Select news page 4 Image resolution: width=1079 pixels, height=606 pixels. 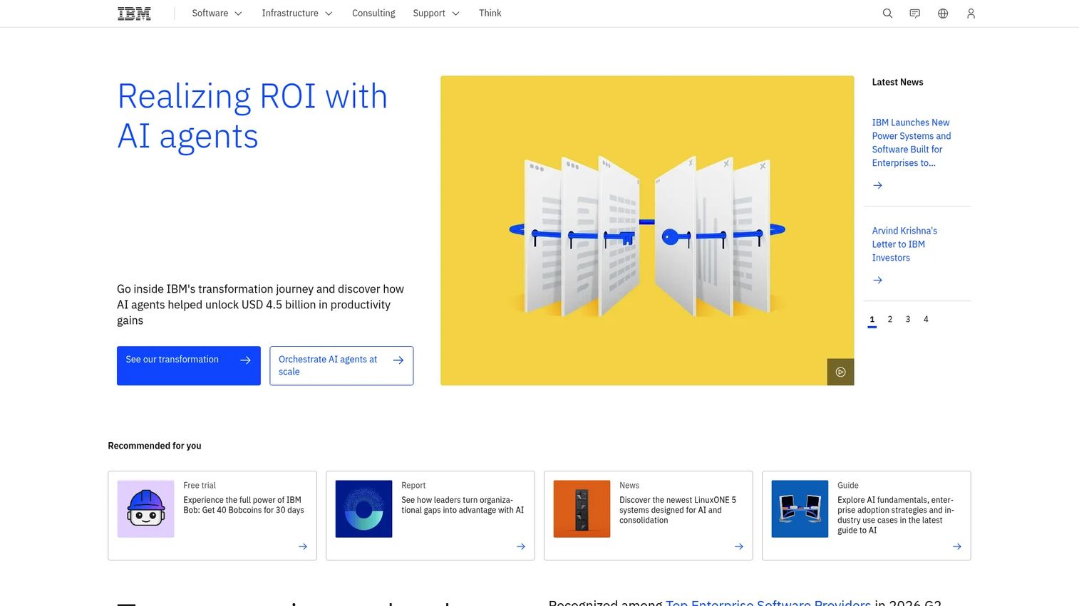point(926,320)
